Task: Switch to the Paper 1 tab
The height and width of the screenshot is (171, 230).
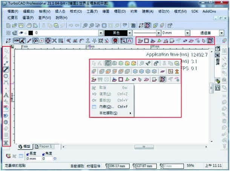Action: point(43,146)
